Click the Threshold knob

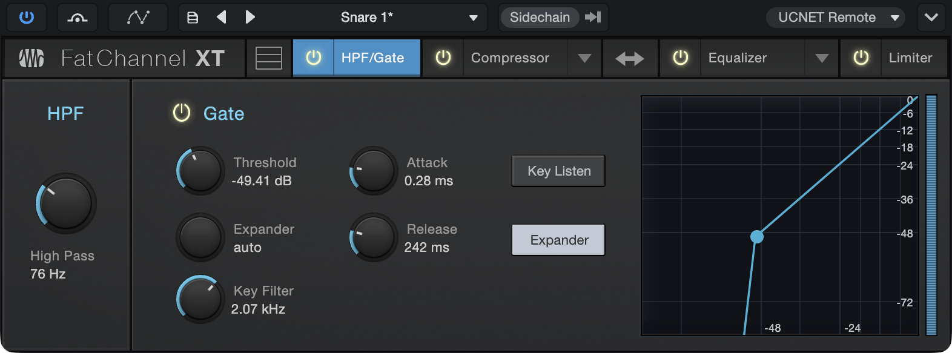tap(200, 171)
